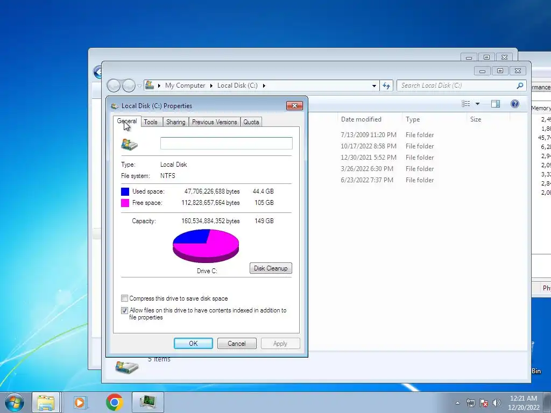Show hidden tray icons arrow
551x413 pixels.
(457, 403)
